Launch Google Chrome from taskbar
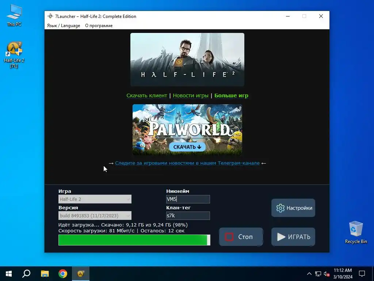The height and width of the screenshot is (281, 374). tap(63, 274)
